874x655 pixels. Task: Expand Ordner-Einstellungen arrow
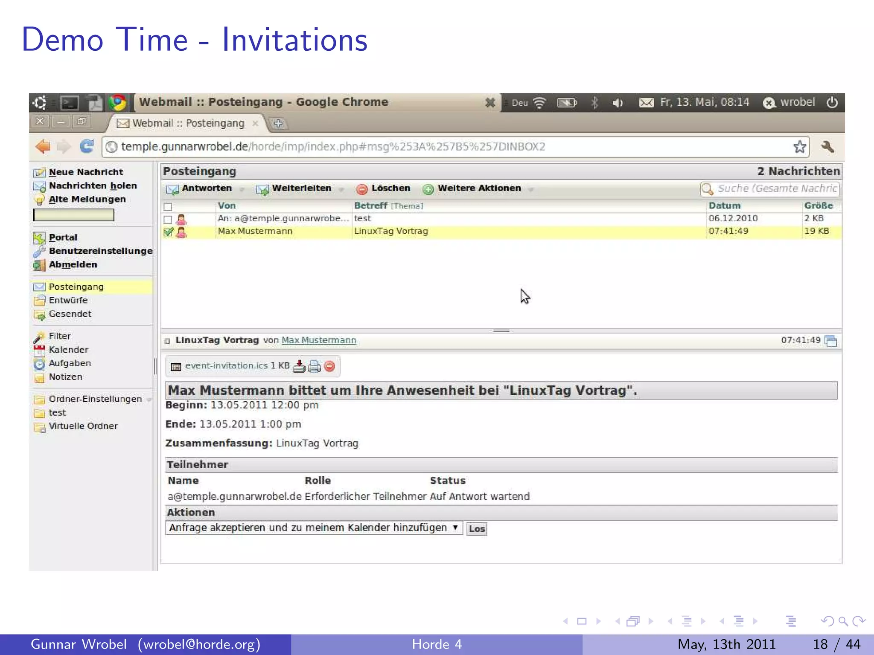[149, 400]
